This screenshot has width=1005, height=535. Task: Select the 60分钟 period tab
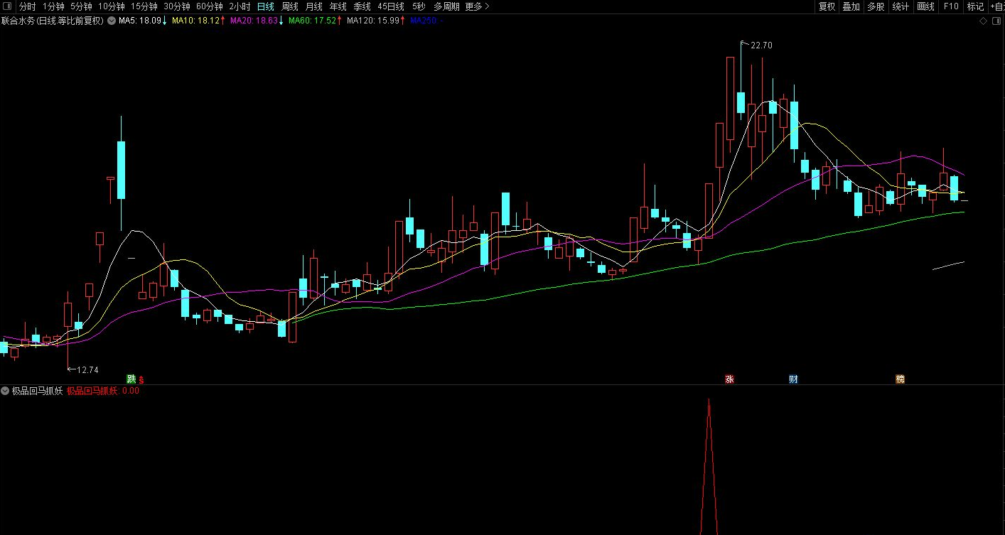click(x=209, y=6)
